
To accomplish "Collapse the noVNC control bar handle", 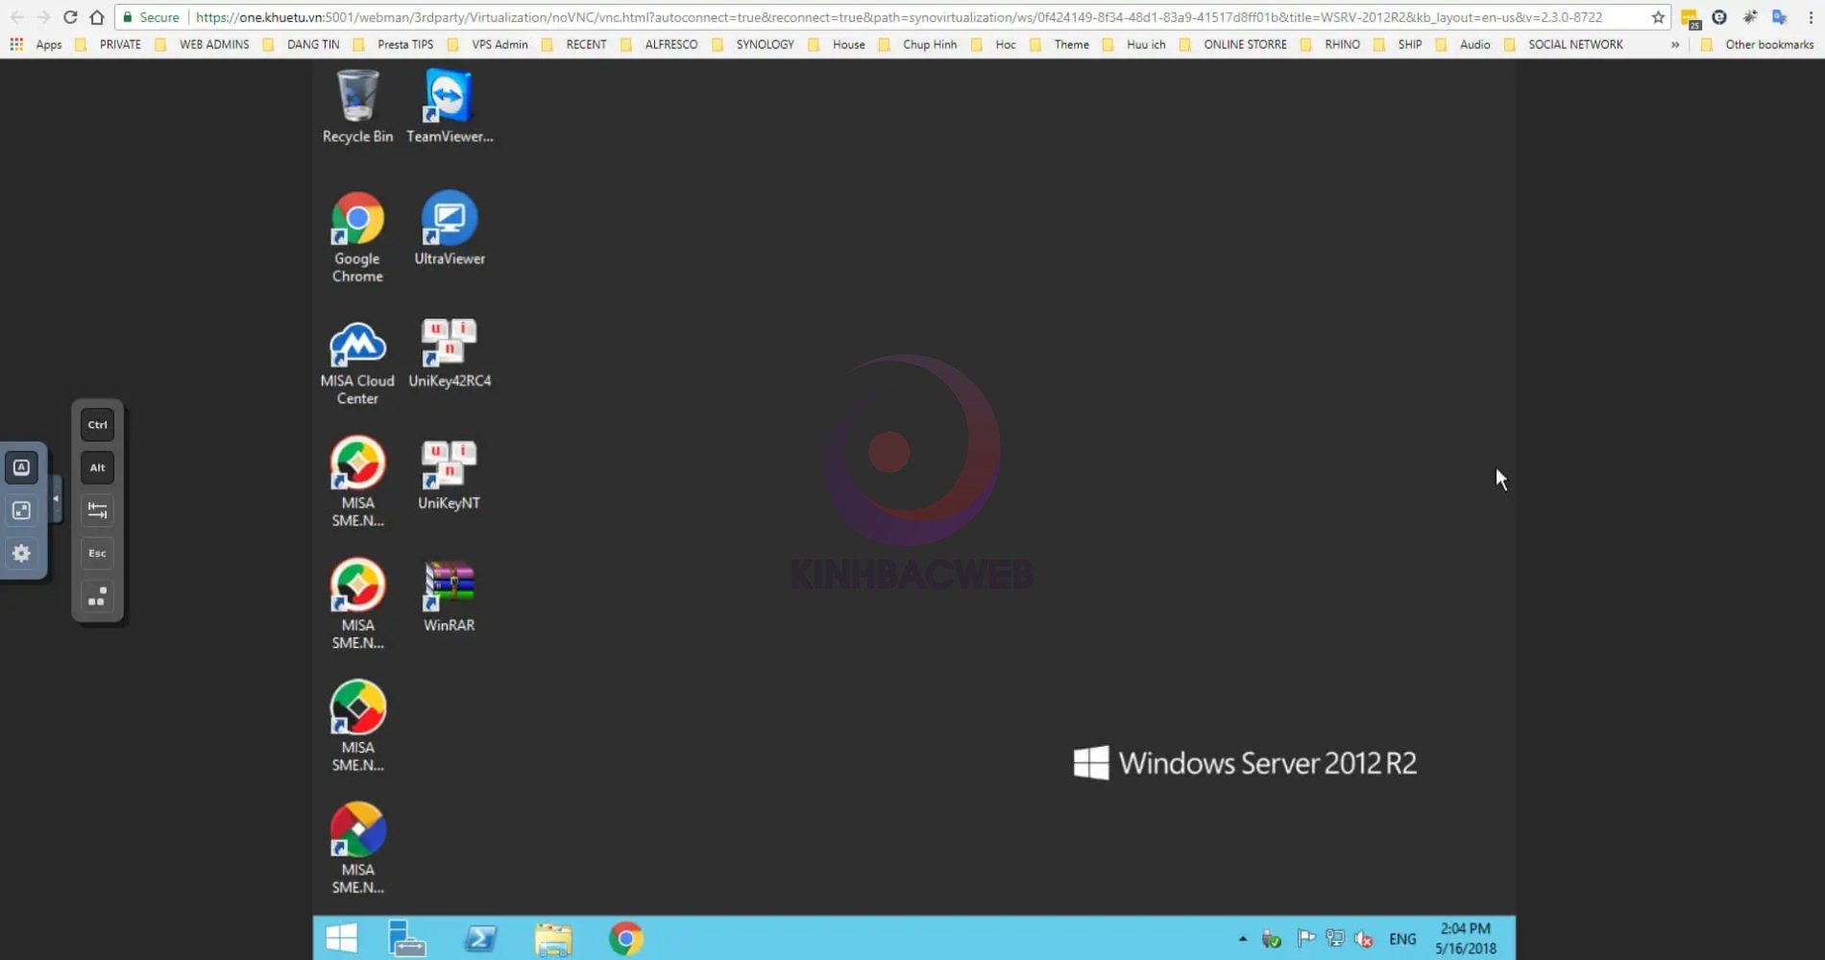I will (56, 499).
